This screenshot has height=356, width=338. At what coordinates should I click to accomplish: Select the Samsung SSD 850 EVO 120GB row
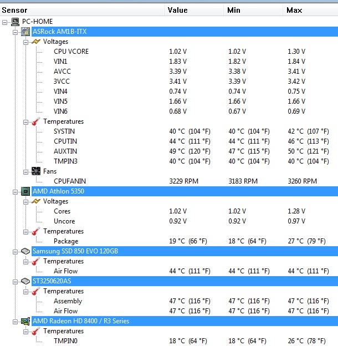[x=185, y=251]
